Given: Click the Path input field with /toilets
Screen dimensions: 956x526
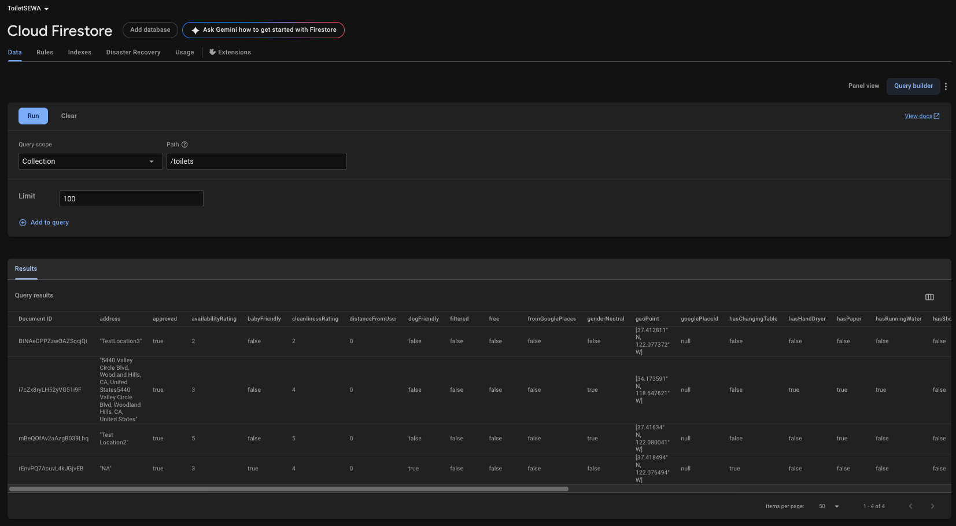Looking at the screenshot, I should pos(257,161).
